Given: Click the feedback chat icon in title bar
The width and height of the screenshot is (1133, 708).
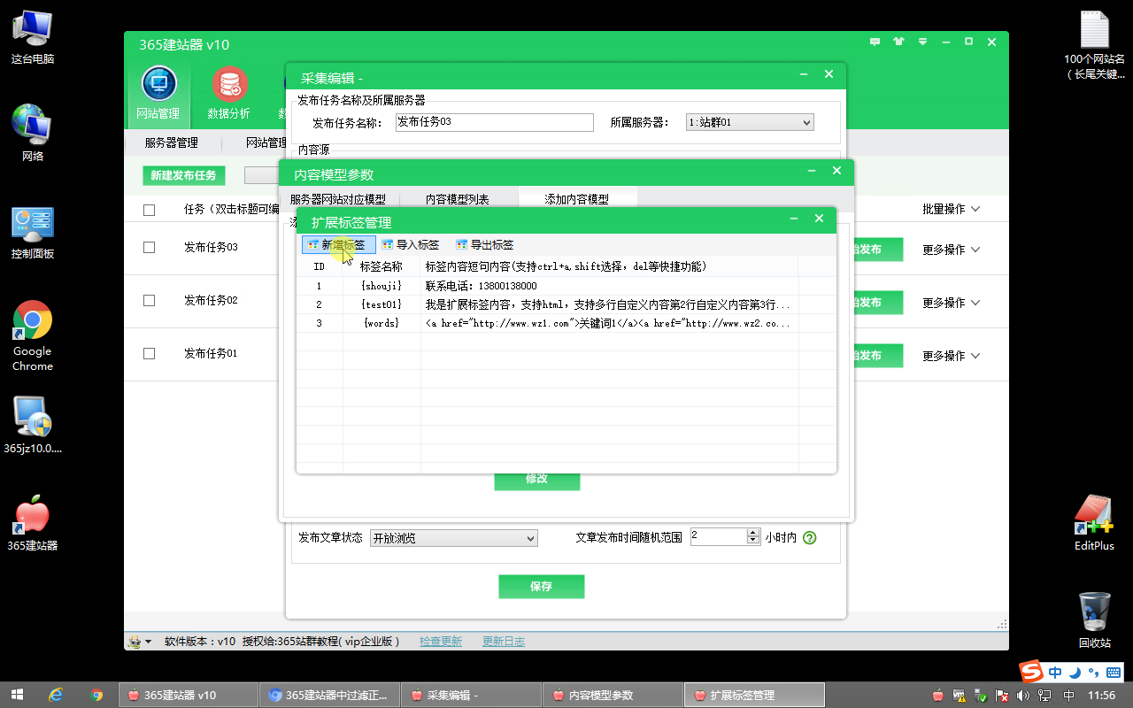Looking at the screenshot, I should tap(875, 42).
